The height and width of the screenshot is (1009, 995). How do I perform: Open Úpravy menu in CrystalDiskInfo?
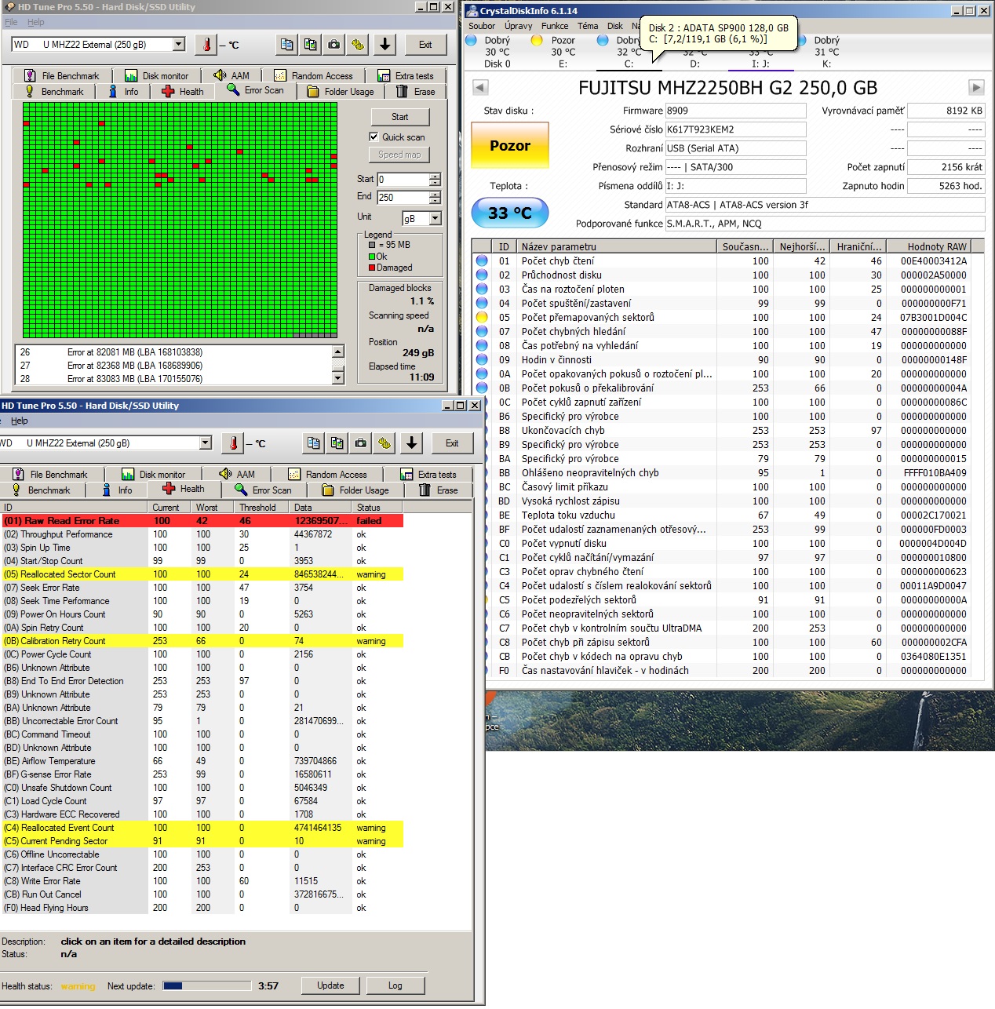coord(518,26)
